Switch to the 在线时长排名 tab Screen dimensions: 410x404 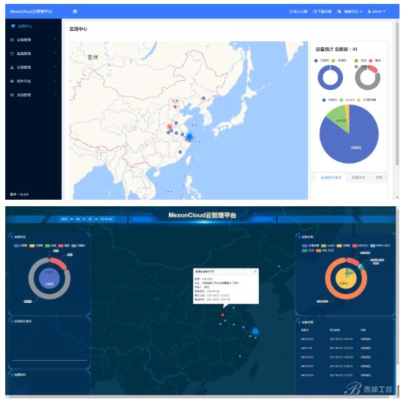pyautogui.click(x=331, y=177)
